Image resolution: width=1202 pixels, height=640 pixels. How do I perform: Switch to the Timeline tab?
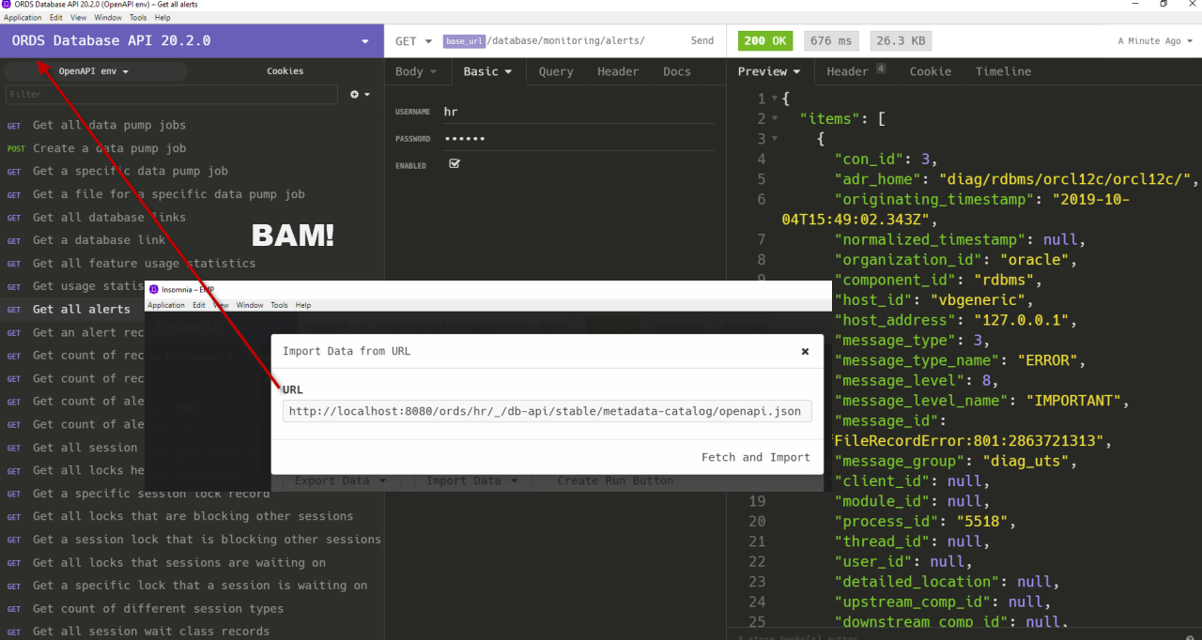click(x=1003, y=71)
